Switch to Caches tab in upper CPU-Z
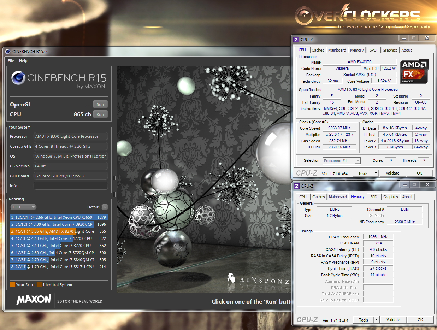Viewport: 437px width, 330px height. coord(318,50)
